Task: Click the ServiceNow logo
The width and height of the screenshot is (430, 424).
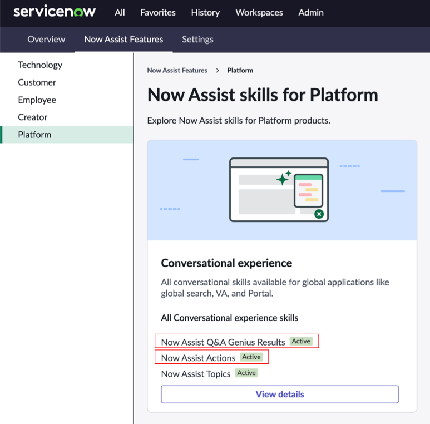Action: (55, 12)
